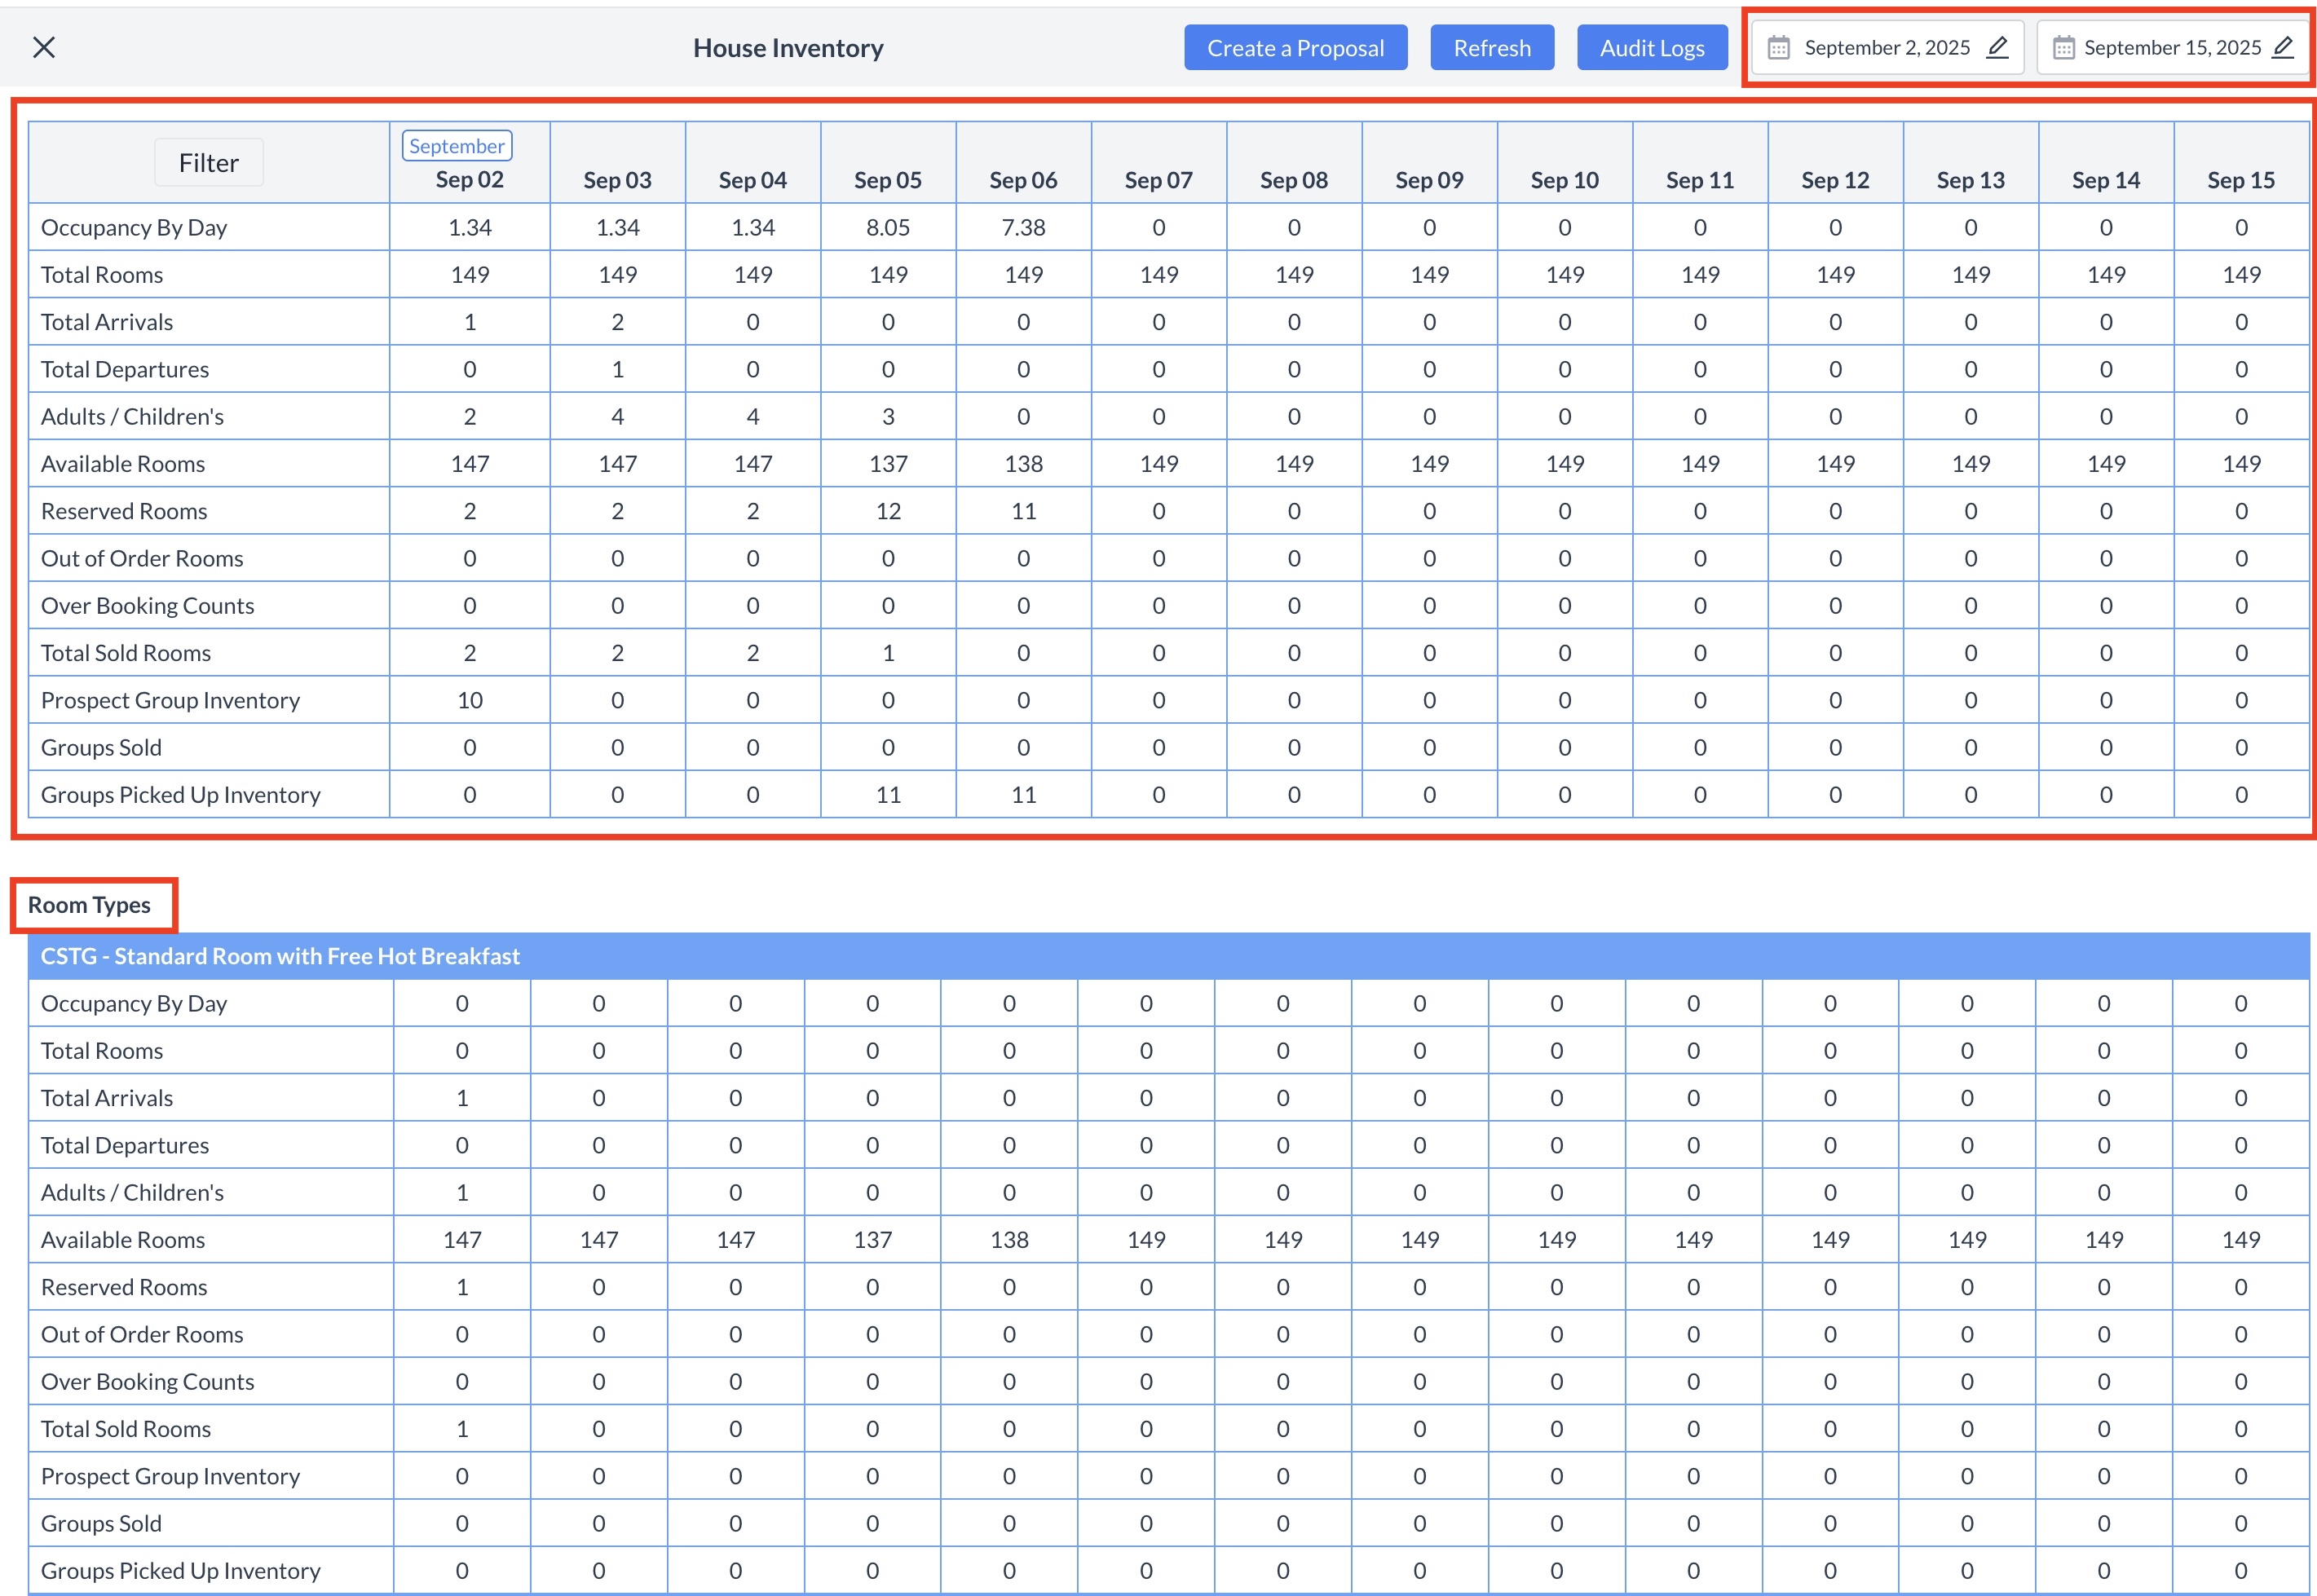Click Occupancy By Day value 8.05

[x=887, y=227]
